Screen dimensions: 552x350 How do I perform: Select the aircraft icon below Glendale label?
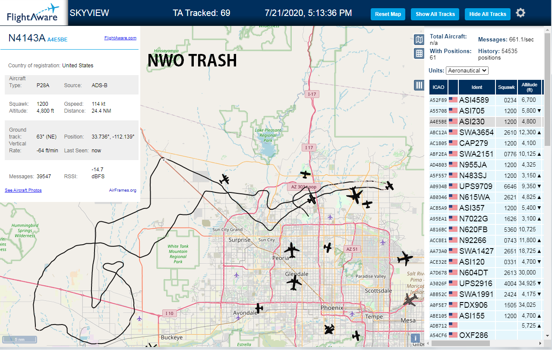point(294,283)
